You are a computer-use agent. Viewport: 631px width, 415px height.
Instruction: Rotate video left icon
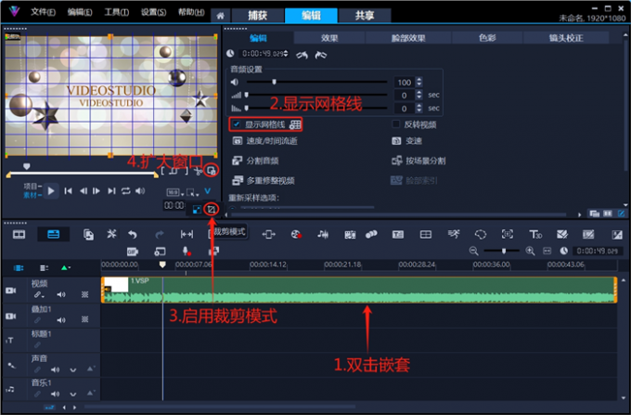pyautogui.click(x=303, y=55)
